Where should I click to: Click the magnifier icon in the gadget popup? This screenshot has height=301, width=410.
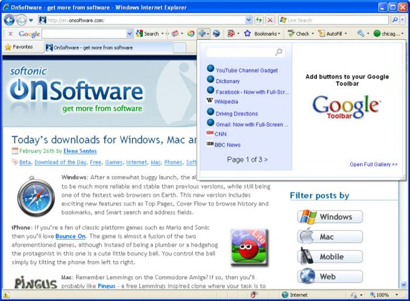279,52
